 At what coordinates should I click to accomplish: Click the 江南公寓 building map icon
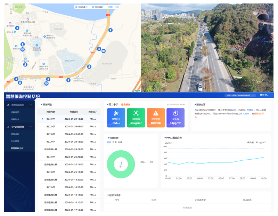pyautogui.click(x=25, y=58)
